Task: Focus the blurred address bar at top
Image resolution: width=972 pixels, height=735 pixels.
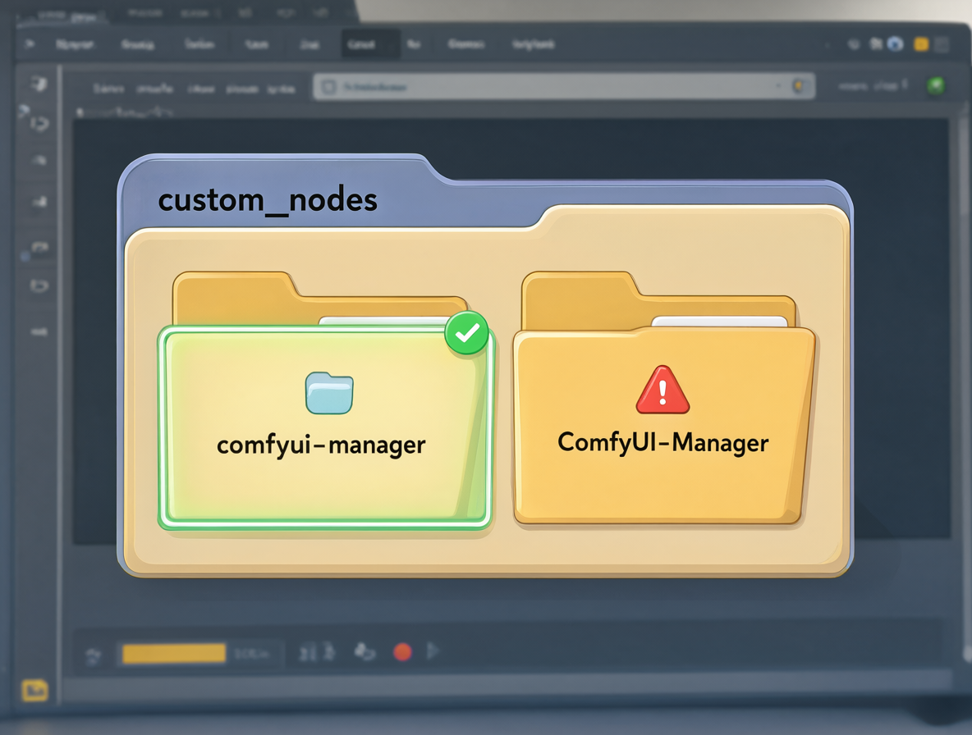Action: click(x=564, y=87)
